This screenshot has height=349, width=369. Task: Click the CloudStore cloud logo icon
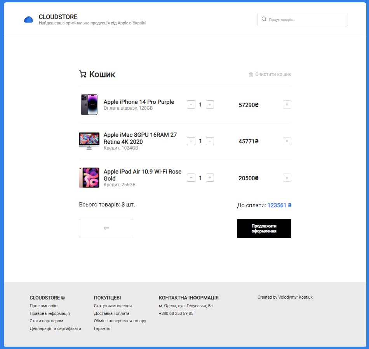[x=28, y=20]
